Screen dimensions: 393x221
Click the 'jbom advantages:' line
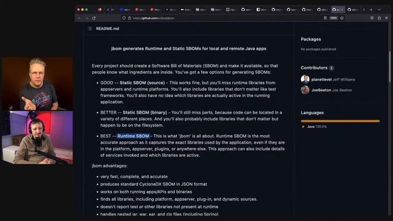point(109,166)
